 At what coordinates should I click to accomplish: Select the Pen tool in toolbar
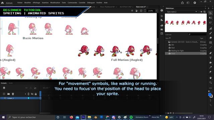point(210,53)
